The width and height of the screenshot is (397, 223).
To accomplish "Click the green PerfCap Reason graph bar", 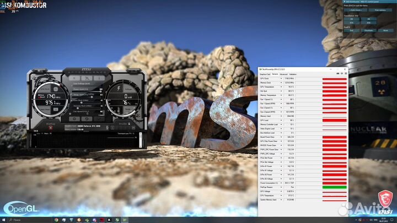I will pyautogui.click(x=335, y=187).
